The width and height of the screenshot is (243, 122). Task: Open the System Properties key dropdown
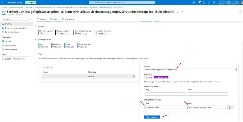[x=166, y=94]
